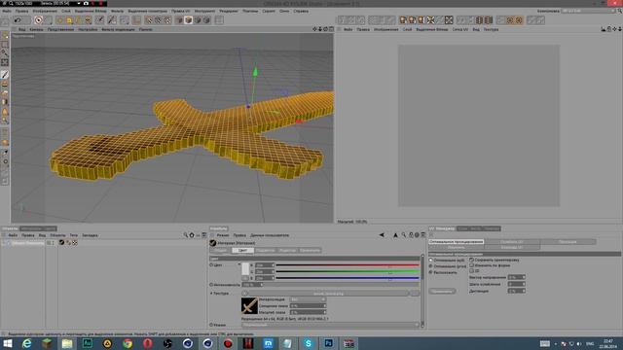
Task: Click stepper on 'Дистанция' field
Action: point(524,291)
